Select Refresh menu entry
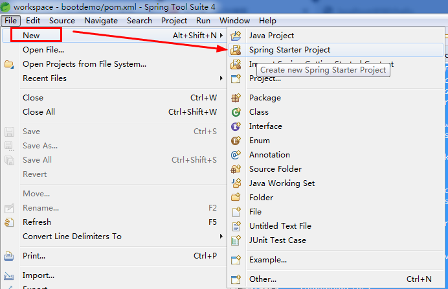The width and height of the screenshot is (448, 289). [x=113, y=222]
